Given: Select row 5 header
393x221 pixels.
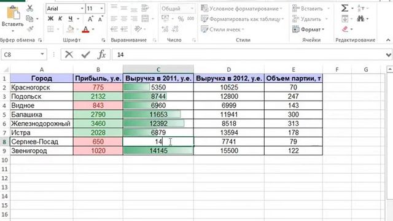Looking at the screenshot, I should pyautogui.click(x=4, y=115).
